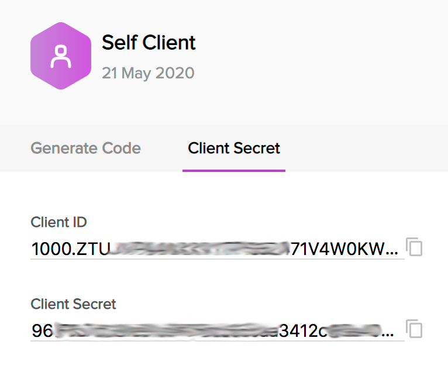448x379 pixels.
Task: Click the blurred middle of the Client ID
Action: coord(199,249)
